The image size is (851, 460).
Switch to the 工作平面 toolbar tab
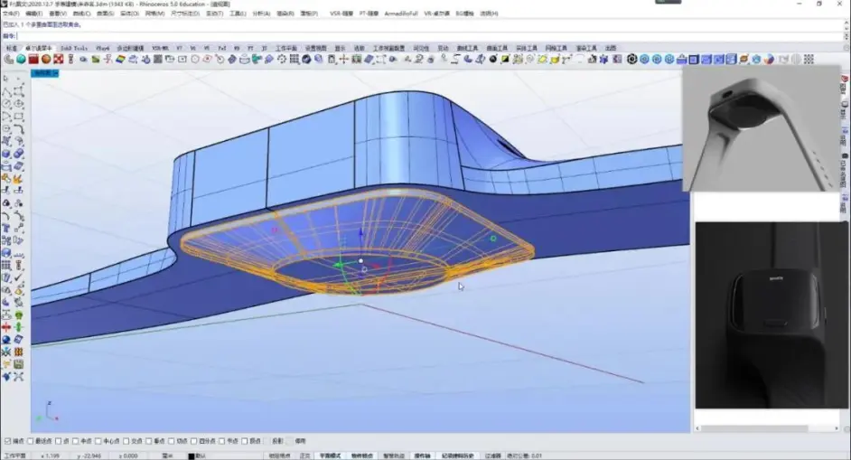(x=286, y=48)
